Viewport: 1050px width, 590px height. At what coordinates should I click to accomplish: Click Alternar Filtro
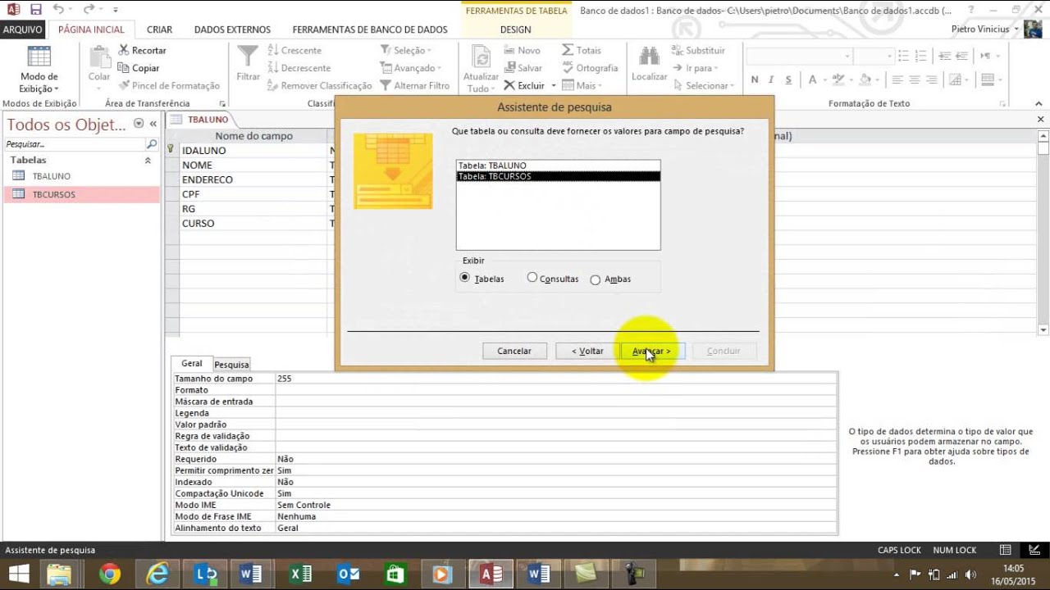[414, 85]
